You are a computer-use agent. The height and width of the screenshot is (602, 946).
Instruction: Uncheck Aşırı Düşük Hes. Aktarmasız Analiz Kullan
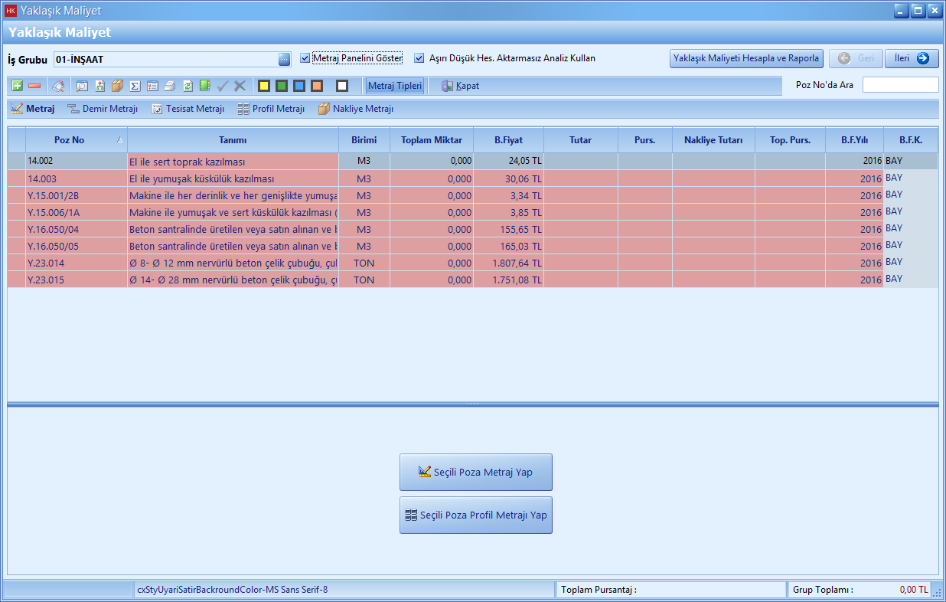[x=419, y=58]
